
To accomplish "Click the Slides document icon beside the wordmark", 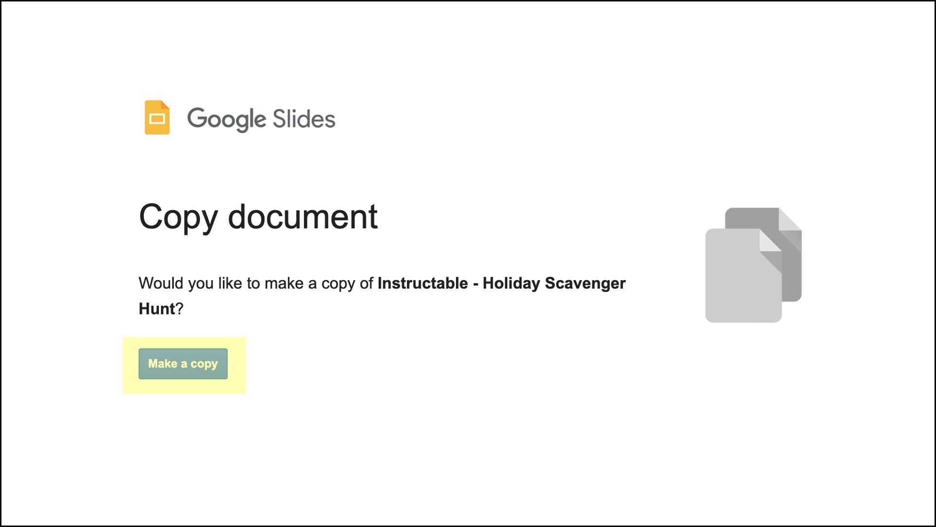I will point(157,118).
